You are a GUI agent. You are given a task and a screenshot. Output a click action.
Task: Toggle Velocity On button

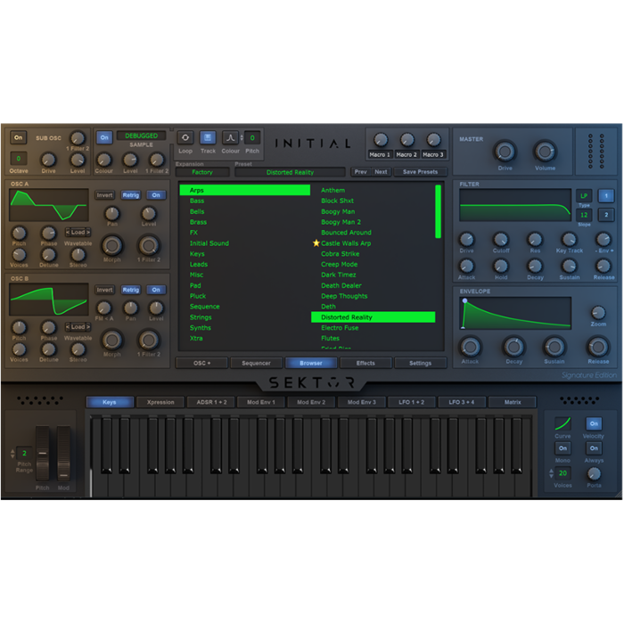pyautogui.click(x=594, y=423)
